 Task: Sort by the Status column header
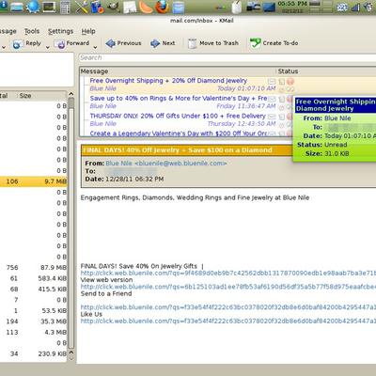point(326,71)
